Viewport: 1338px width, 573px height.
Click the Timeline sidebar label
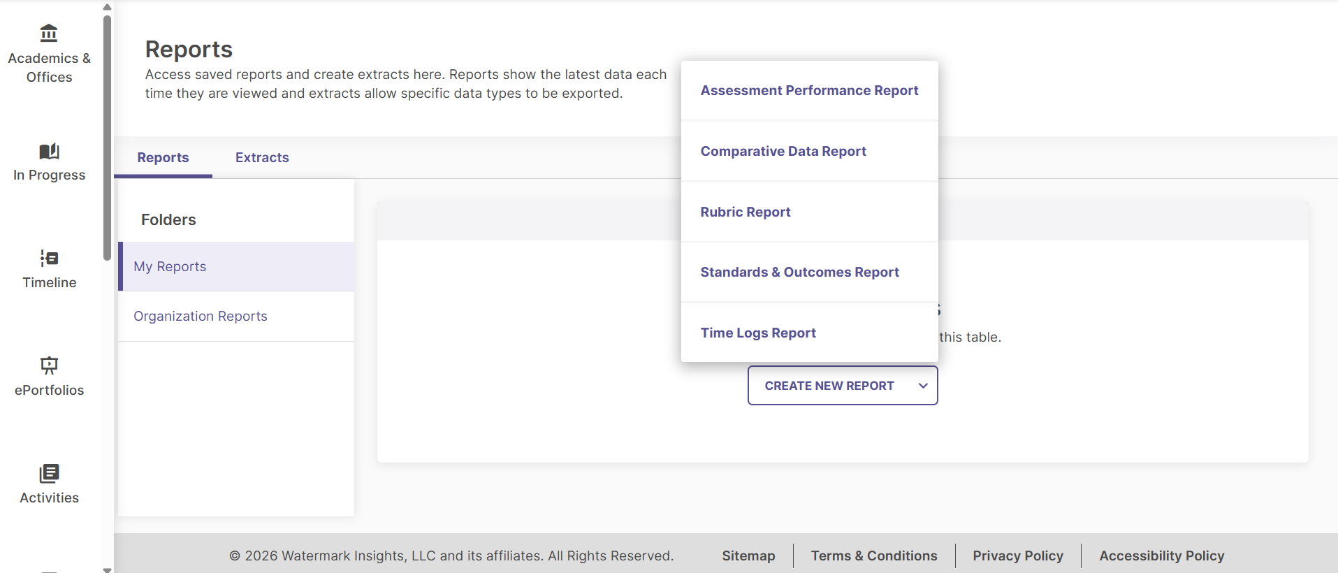[49, 283]
